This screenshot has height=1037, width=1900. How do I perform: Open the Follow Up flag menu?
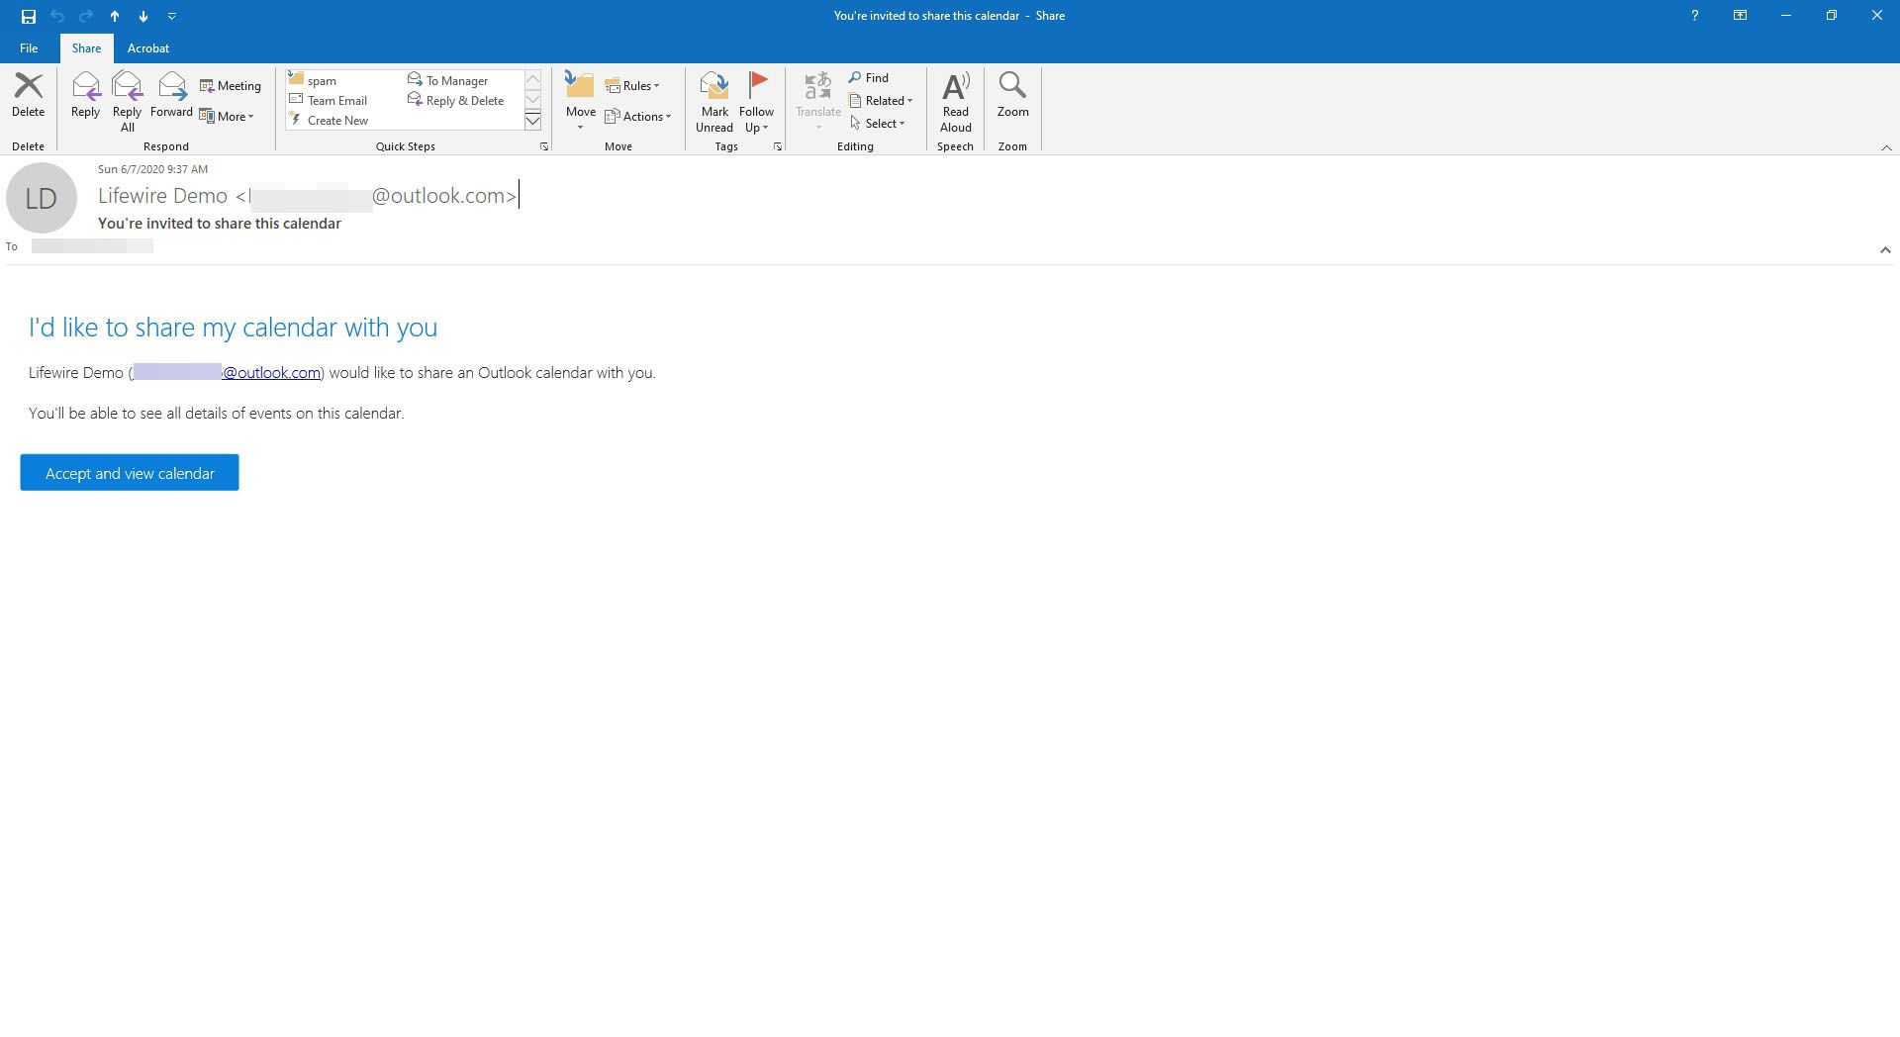coord(757,102)
